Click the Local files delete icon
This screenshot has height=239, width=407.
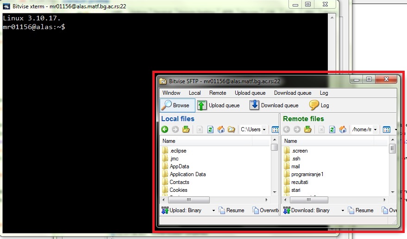(x=200, y=129)
